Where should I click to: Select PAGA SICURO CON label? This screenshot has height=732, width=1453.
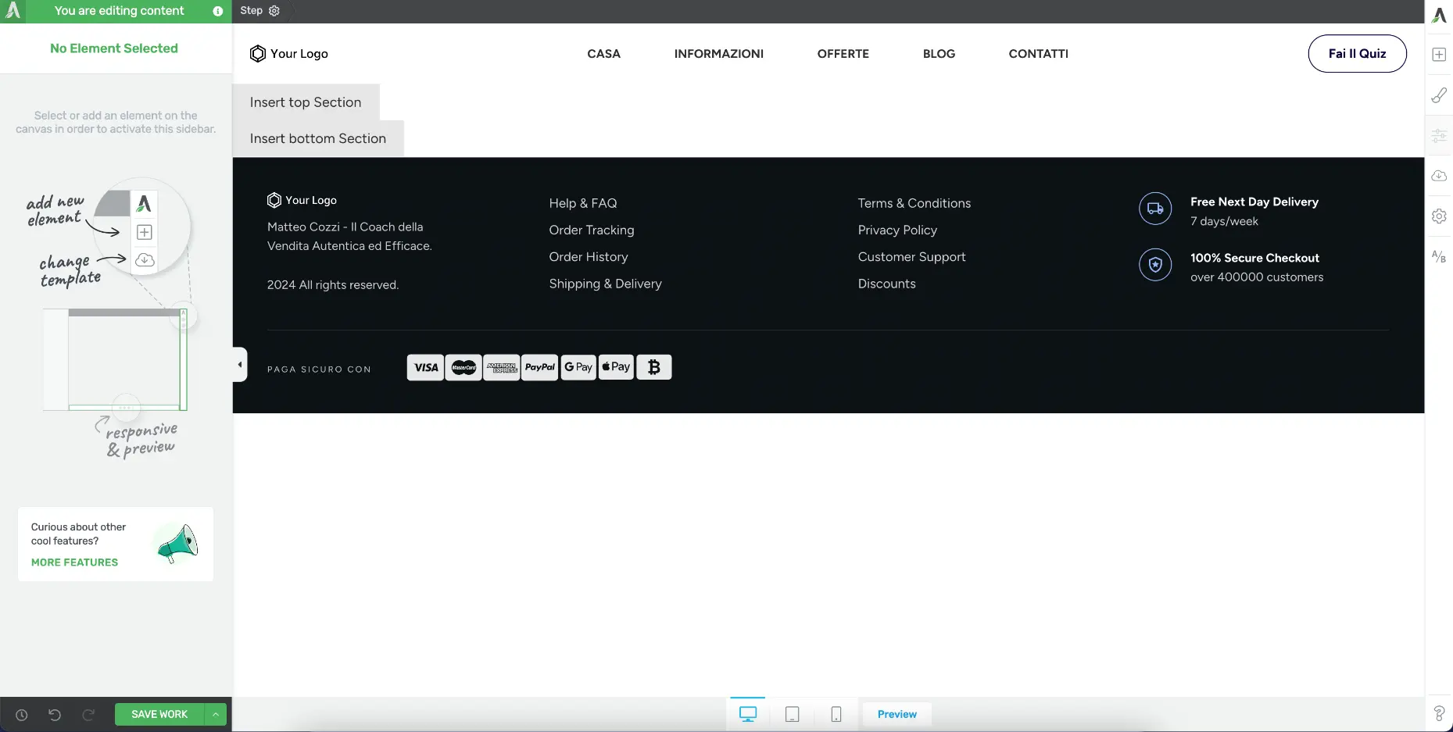click(x=319, y=370)
